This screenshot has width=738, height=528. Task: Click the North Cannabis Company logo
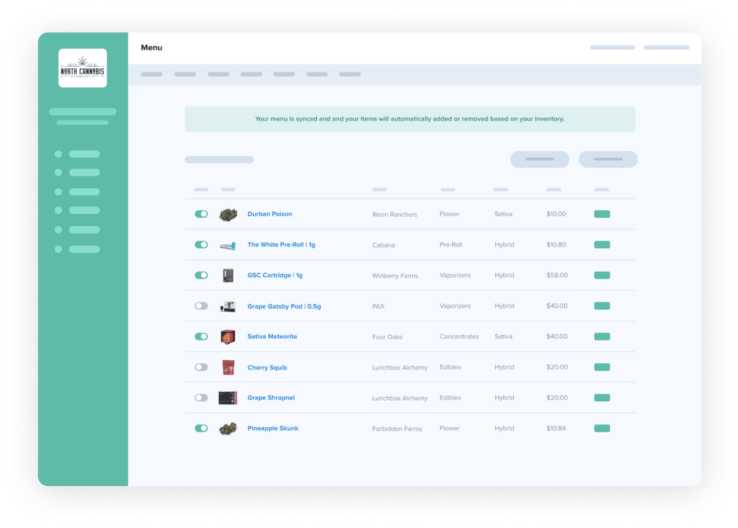pyautogui.click(x=82, y=68)
